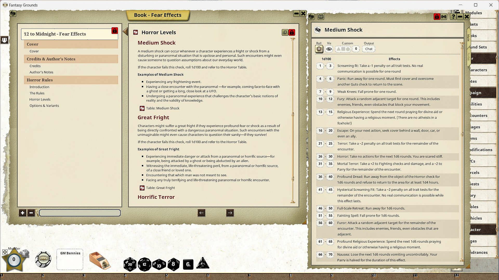Go to the next book page arrow
Image resolution: width=499 pixels, height=280 pixels.
pos(230,213)
